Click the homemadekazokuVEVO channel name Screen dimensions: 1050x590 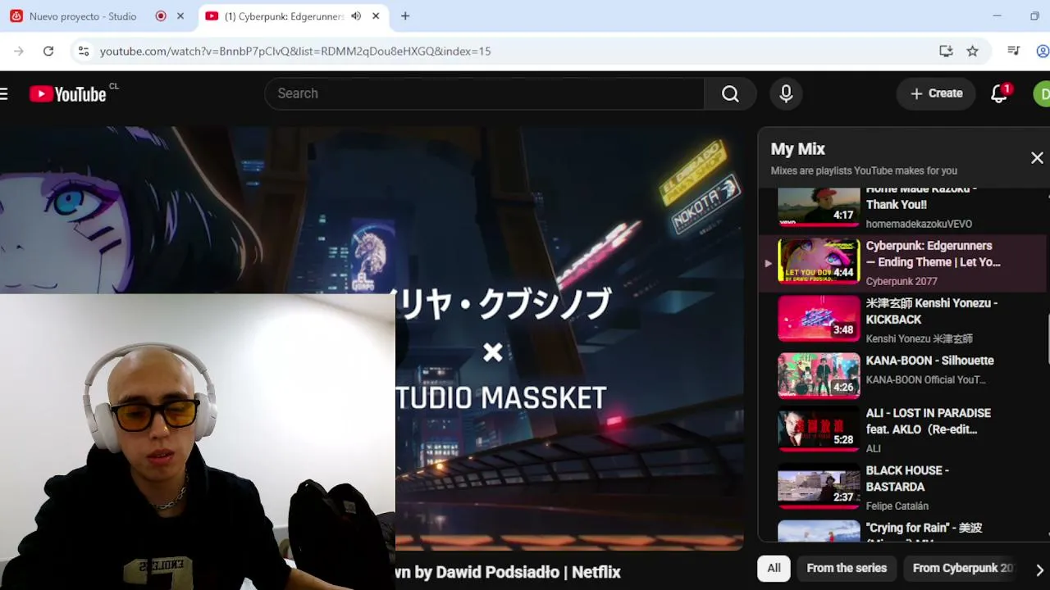919,224
